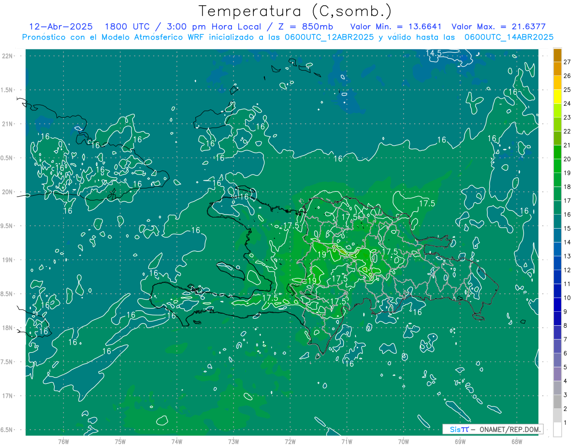Click the "75W" longitude label

tap(120, 441)
